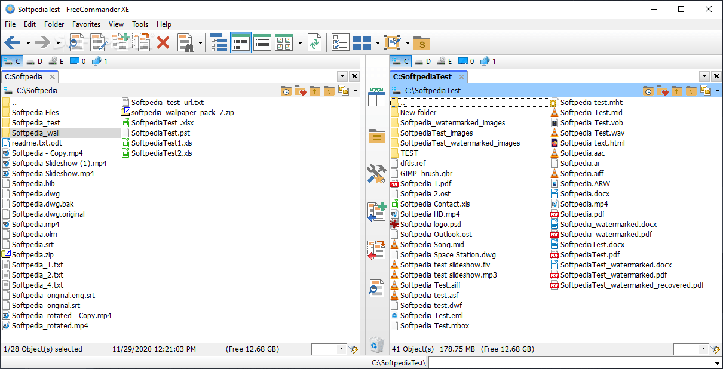Open the bottom address bar path dropdown
This screenshot has height=369, width=723.
click(716, 362)
